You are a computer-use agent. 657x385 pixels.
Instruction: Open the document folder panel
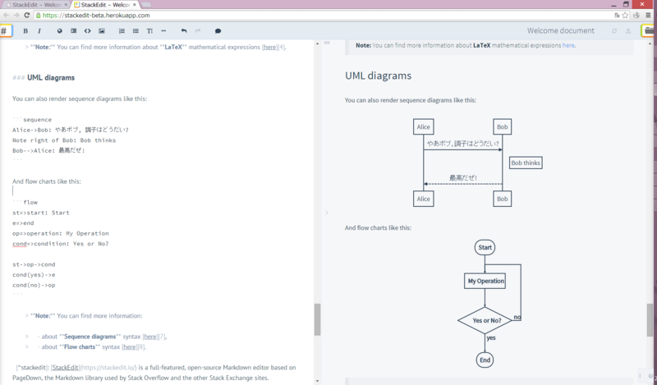[649, 30]
